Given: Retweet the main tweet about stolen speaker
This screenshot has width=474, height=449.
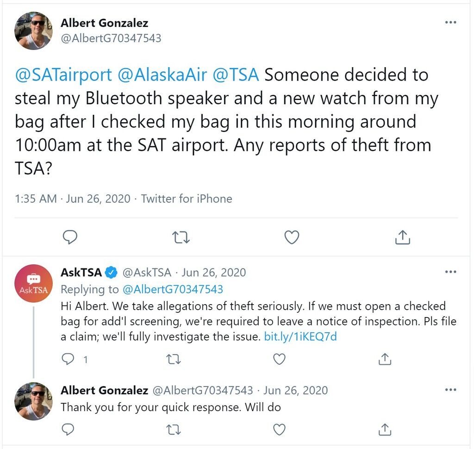Looking at the screenshot, I should (181, 237).
